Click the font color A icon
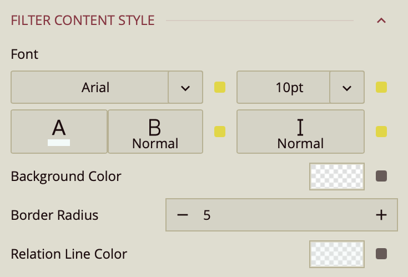The width and height of the screenshot is (408, 277). pos(59,132)
